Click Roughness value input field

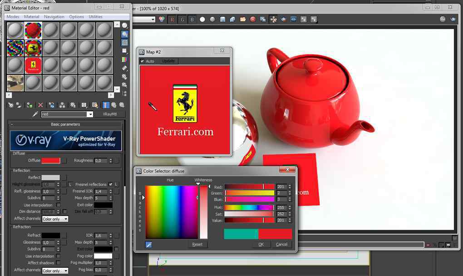101,161
